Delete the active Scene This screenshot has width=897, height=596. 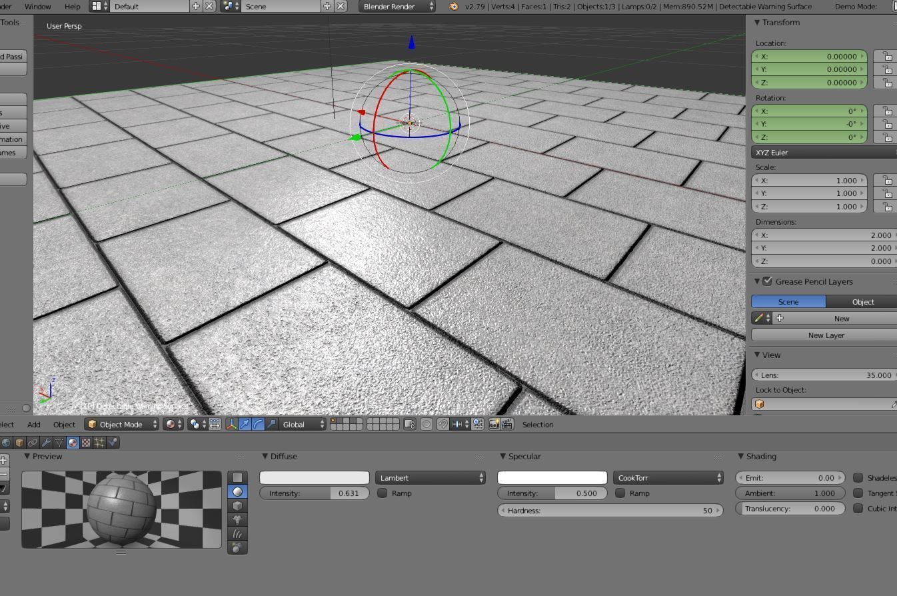[x=341, y=6]
